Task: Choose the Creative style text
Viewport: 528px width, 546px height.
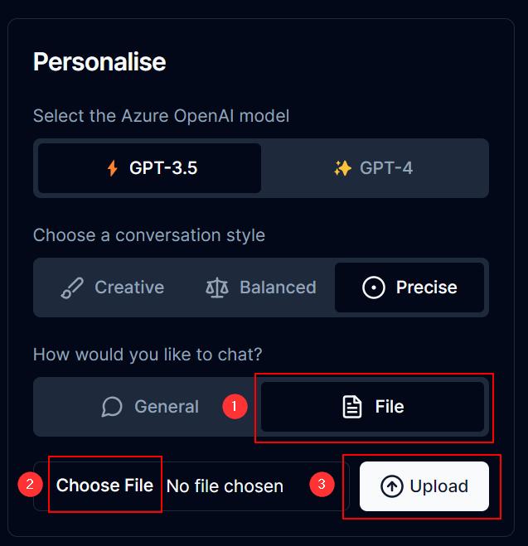Action: (129, 287)
